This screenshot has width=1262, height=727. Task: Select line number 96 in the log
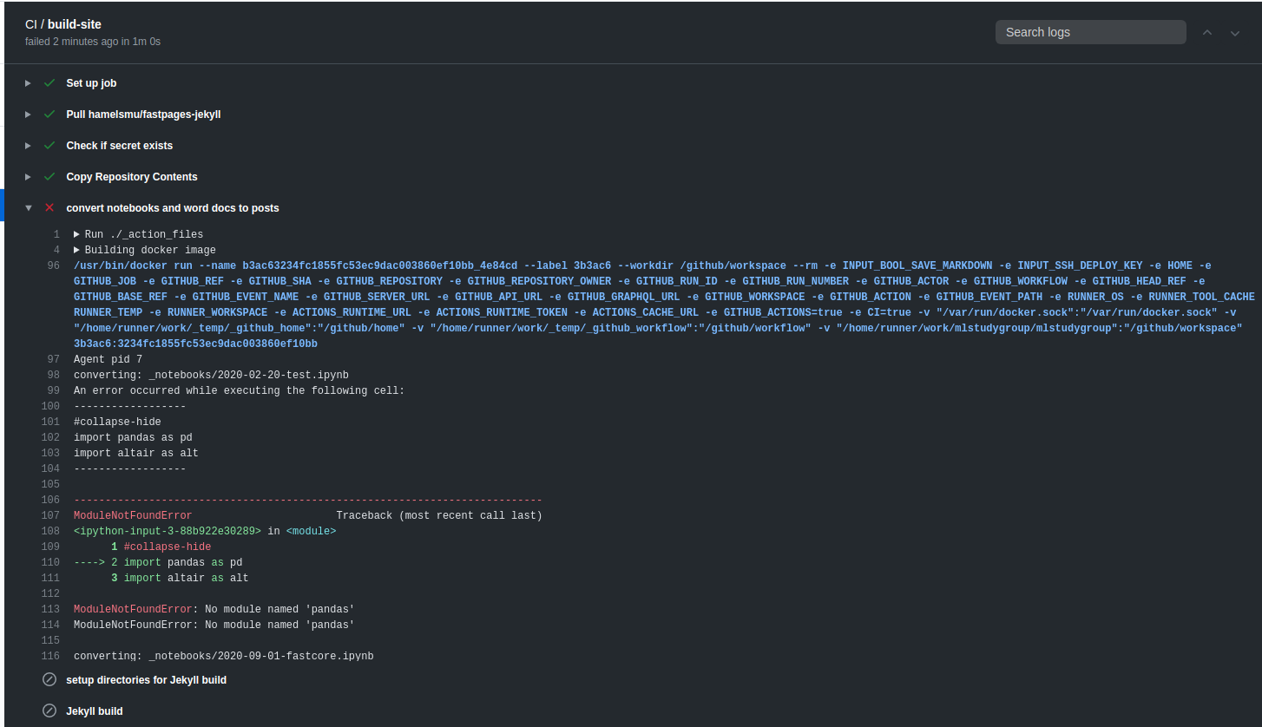[50, 265]
